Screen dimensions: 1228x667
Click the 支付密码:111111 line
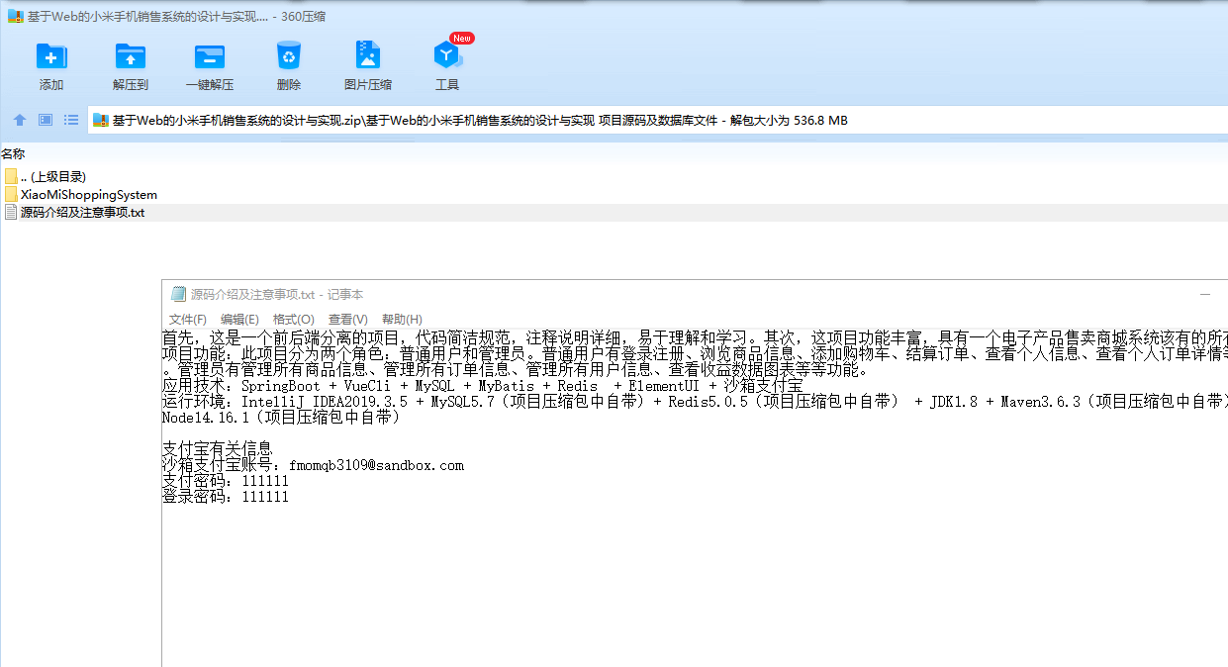click(226, 481)
